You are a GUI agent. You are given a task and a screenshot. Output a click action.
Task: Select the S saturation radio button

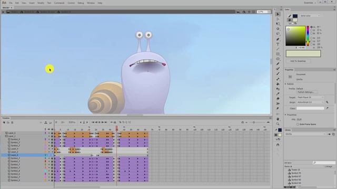point(311,30)
